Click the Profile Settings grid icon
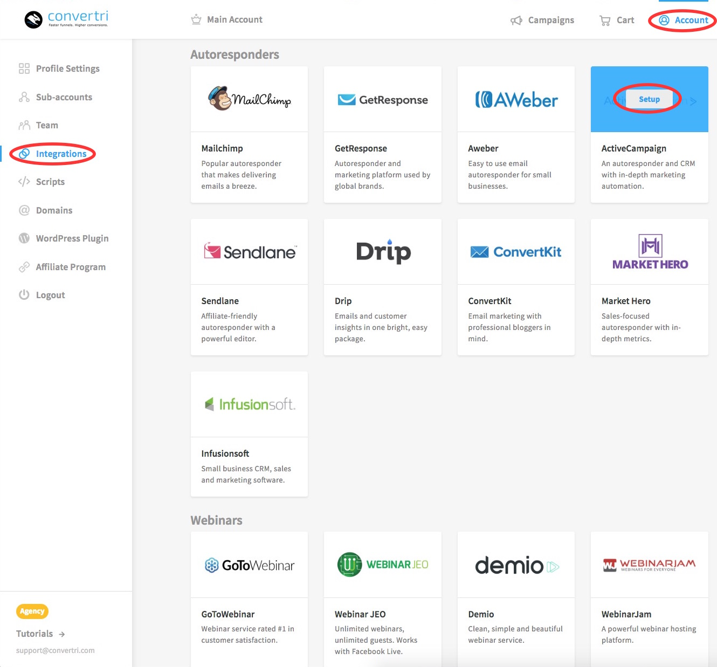 click(24, 68)
